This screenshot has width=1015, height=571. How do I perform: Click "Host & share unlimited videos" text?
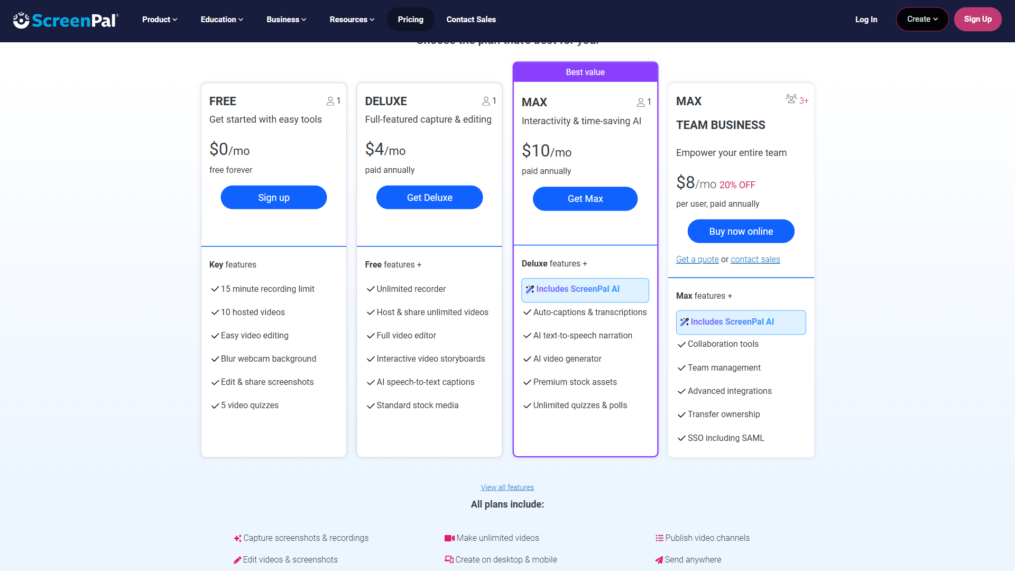pos(432,312)
